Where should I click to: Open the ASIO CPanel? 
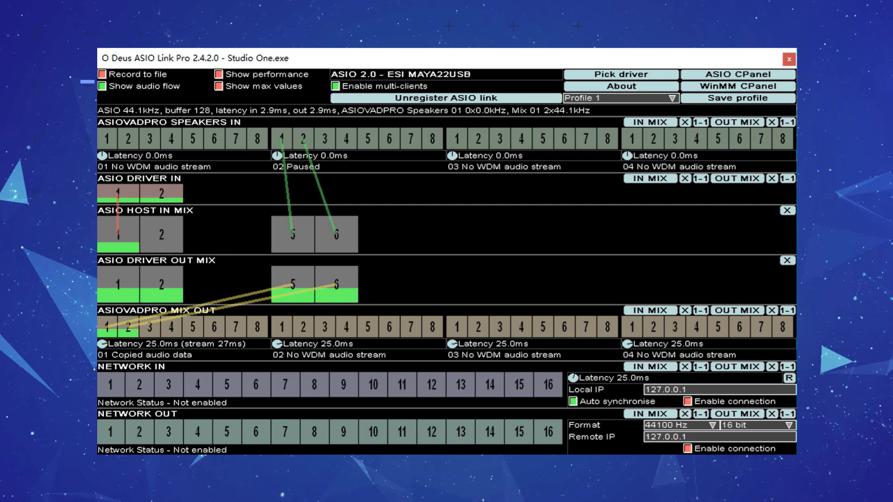[738, 74]
